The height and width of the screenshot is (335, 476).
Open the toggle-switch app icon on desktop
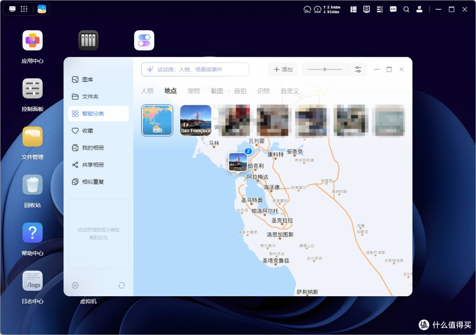pos(144,41)
